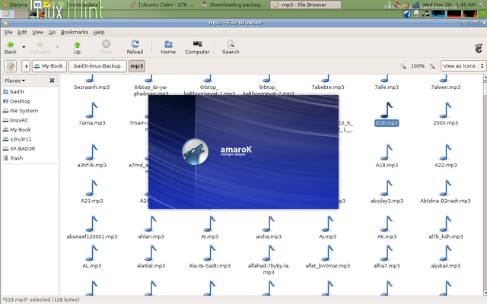Select the A18.mp3 file icon
The image size is (487, 304).
[x=387, y=152]
